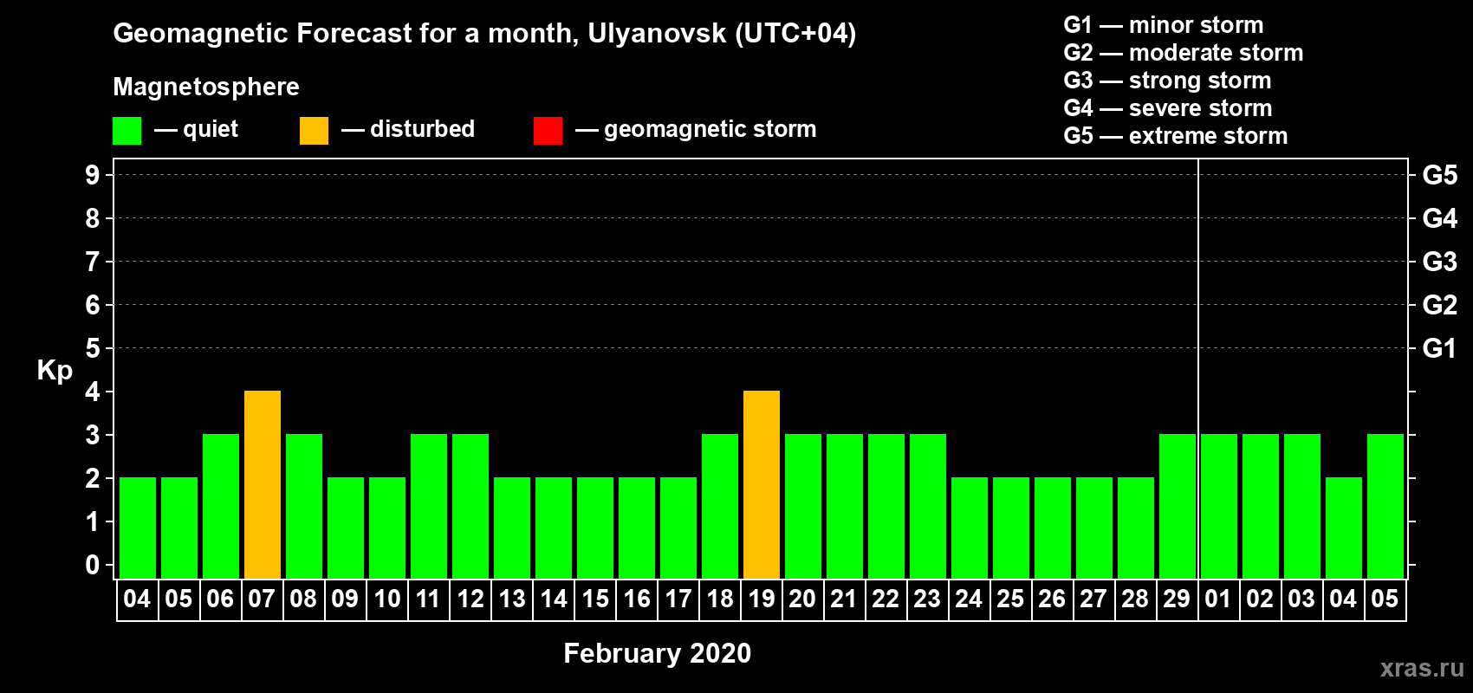The image size is (1473, 693).
Task: Click the orange disturbed legend swatch
Action: click(314, 131)
